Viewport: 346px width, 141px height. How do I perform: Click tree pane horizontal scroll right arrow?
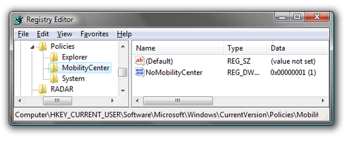click(112, 101)
